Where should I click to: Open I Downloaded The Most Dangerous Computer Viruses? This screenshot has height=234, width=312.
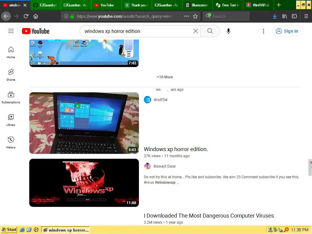209,216
